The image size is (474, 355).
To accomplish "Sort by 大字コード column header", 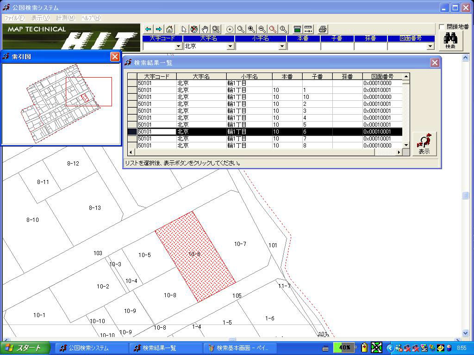I will pos(156,76).
